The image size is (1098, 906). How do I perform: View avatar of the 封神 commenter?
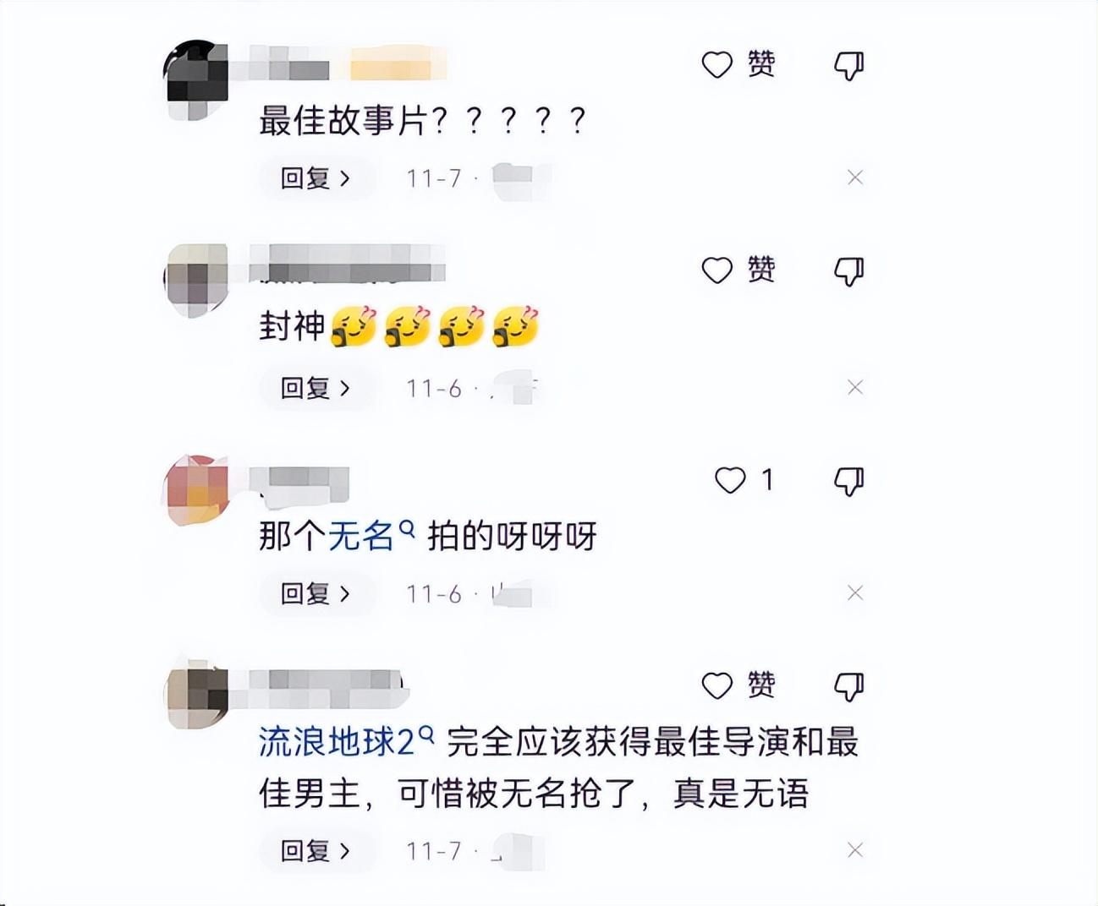(196, 280)
